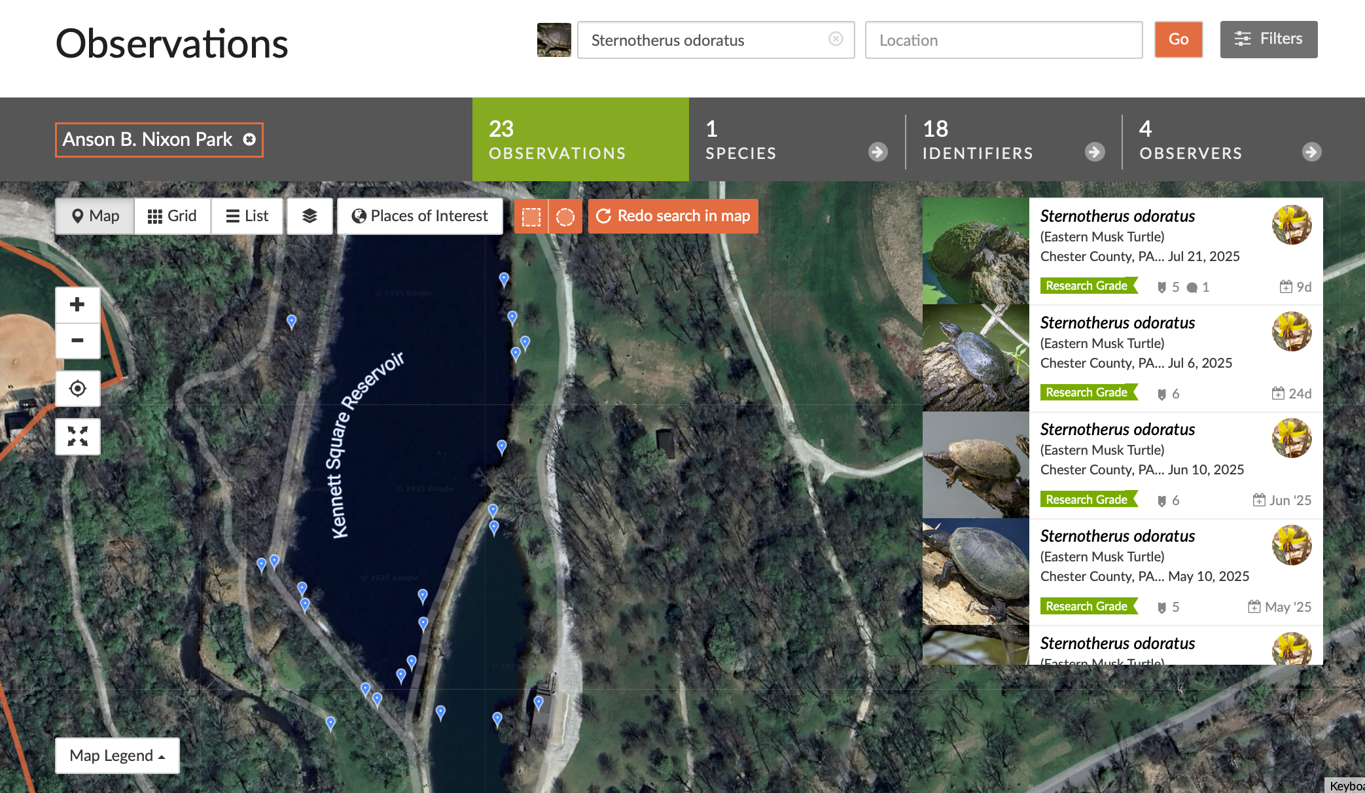Switch to Grid view

point(172,216)
